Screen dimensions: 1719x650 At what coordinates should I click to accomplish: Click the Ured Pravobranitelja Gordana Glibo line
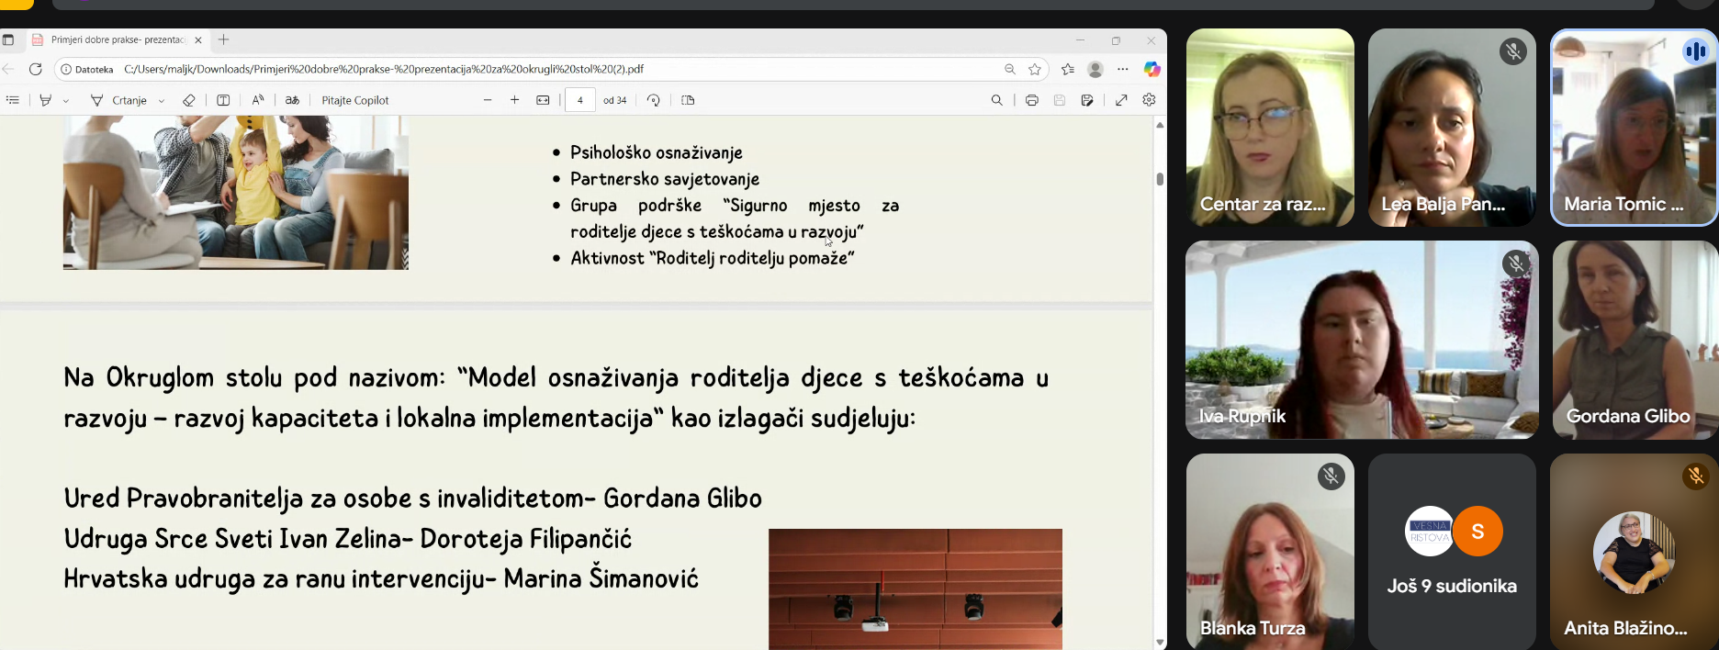(413, 498)
